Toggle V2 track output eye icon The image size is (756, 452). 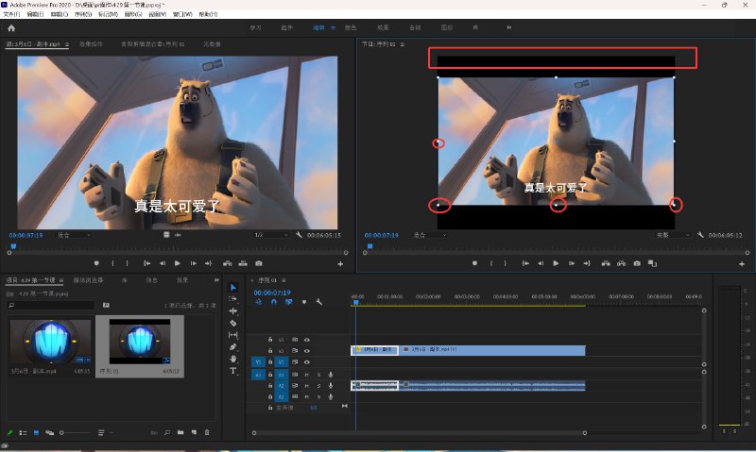tap(307, 350)
